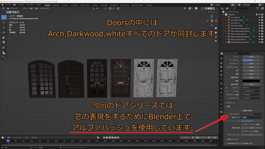The width and height of the screenshot is (265, 149).
Task: Switch to the Shading workspace tab
Action: click(95, 5)
